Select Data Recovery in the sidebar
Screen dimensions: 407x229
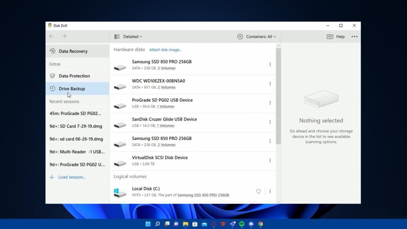click(78, 51)
